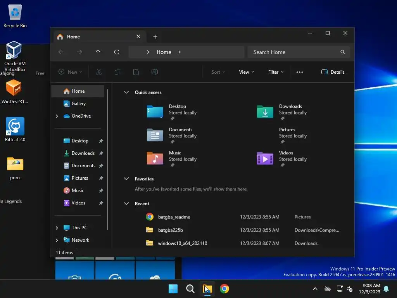Refresh the Home folder view
The height and width of the screenshot is (298, 397).
click(116, 52)
